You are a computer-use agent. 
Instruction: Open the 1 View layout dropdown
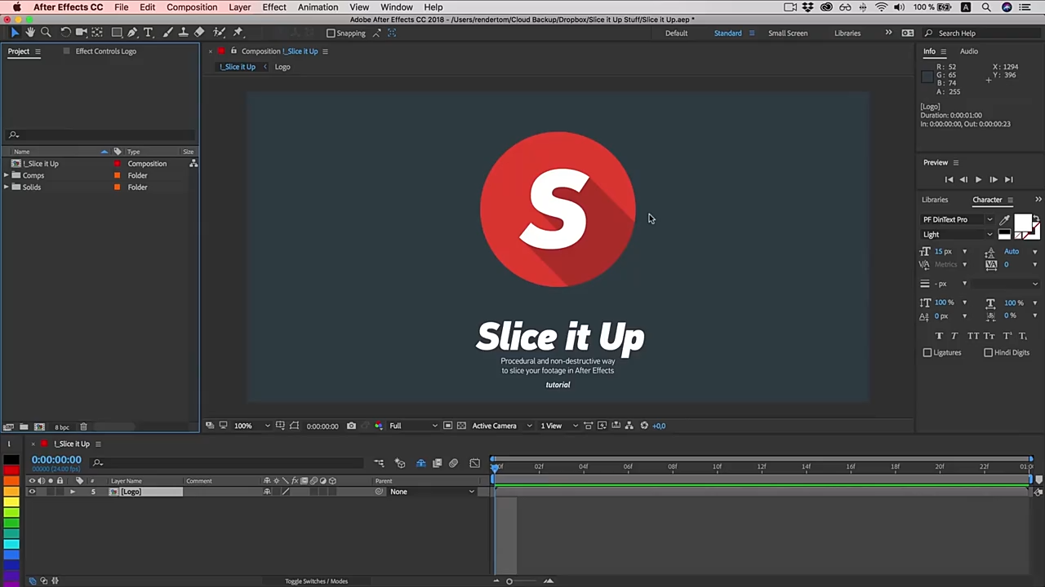tap(559, 426)
